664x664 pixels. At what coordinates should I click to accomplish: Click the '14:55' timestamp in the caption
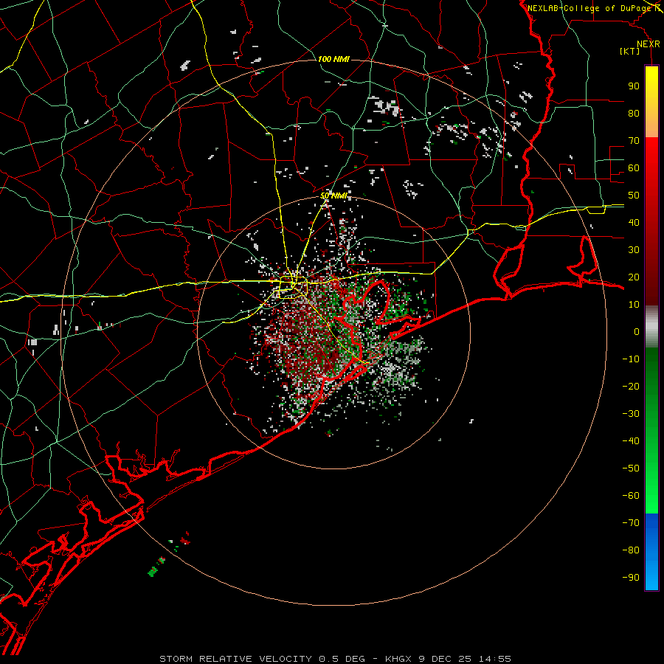[x=495, y=659]
